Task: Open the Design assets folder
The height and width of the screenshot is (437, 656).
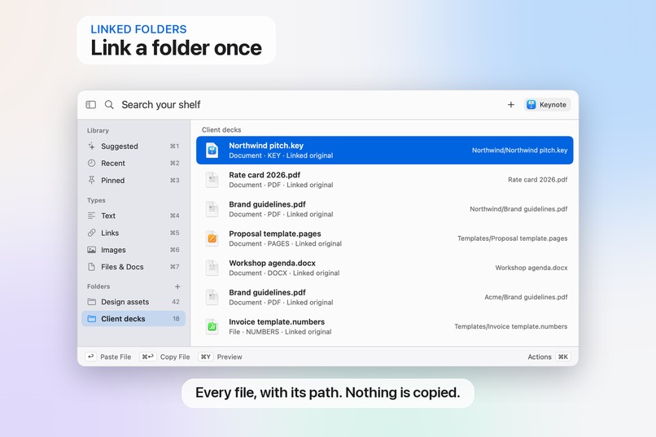Action: coord(133,302)
